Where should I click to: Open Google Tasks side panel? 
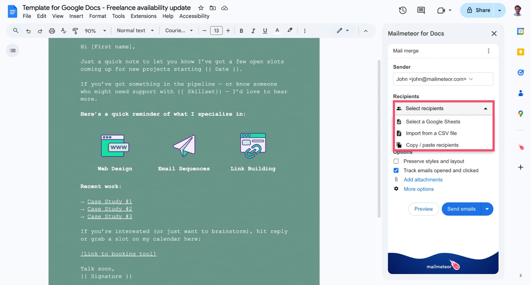[x=520, y=72]
